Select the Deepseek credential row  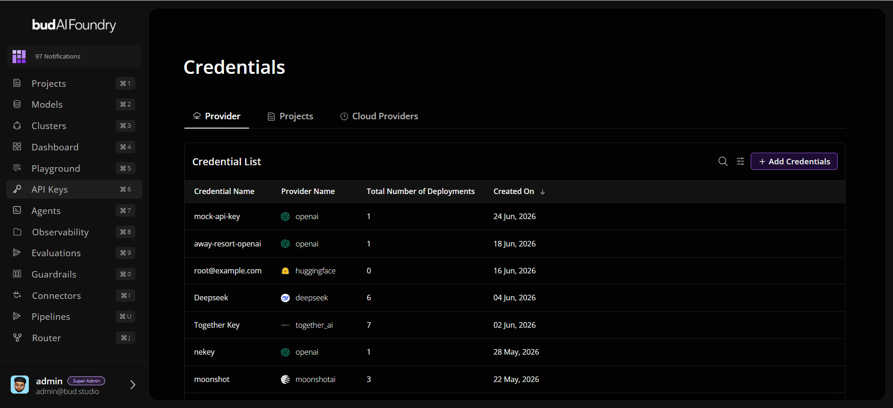[x=514, y=298]
